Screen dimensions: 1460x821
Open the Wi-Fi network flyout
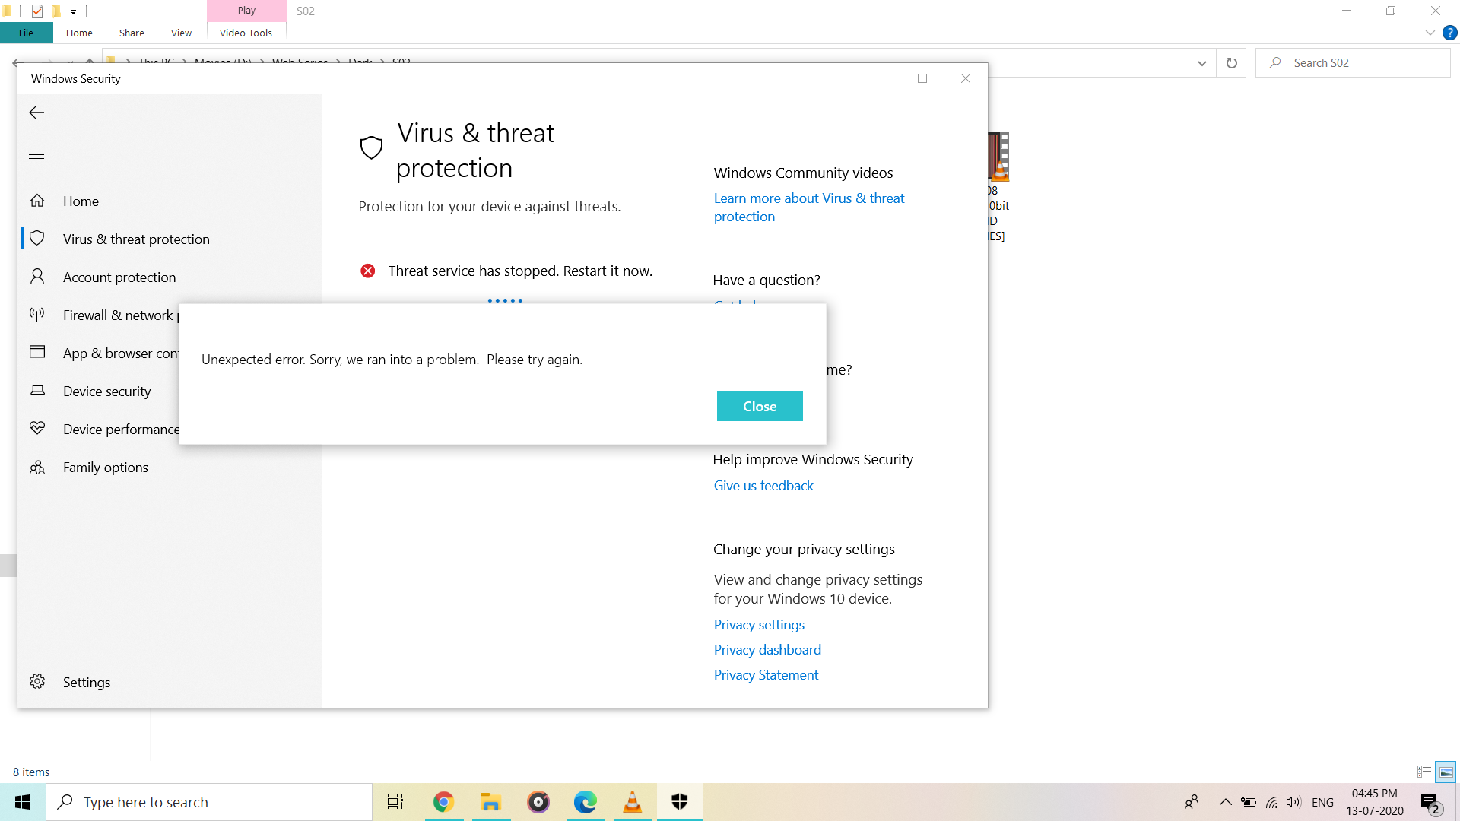pos(1271,802)
